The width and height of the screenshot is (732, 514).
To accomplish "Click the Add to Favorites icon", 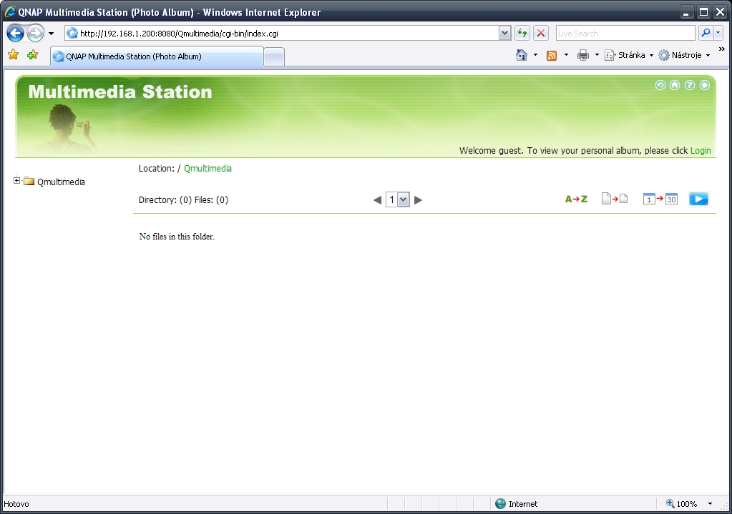I will click(32, 55).
